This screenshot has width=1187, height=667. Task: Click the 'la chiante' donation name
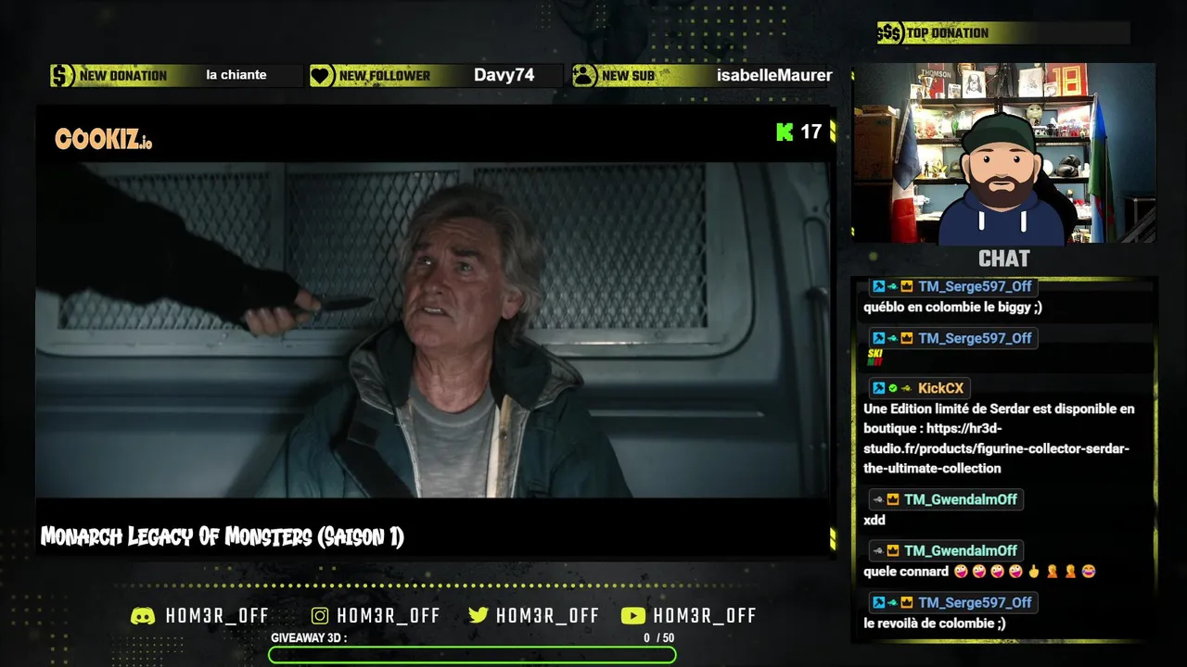[x=236, y=75]
